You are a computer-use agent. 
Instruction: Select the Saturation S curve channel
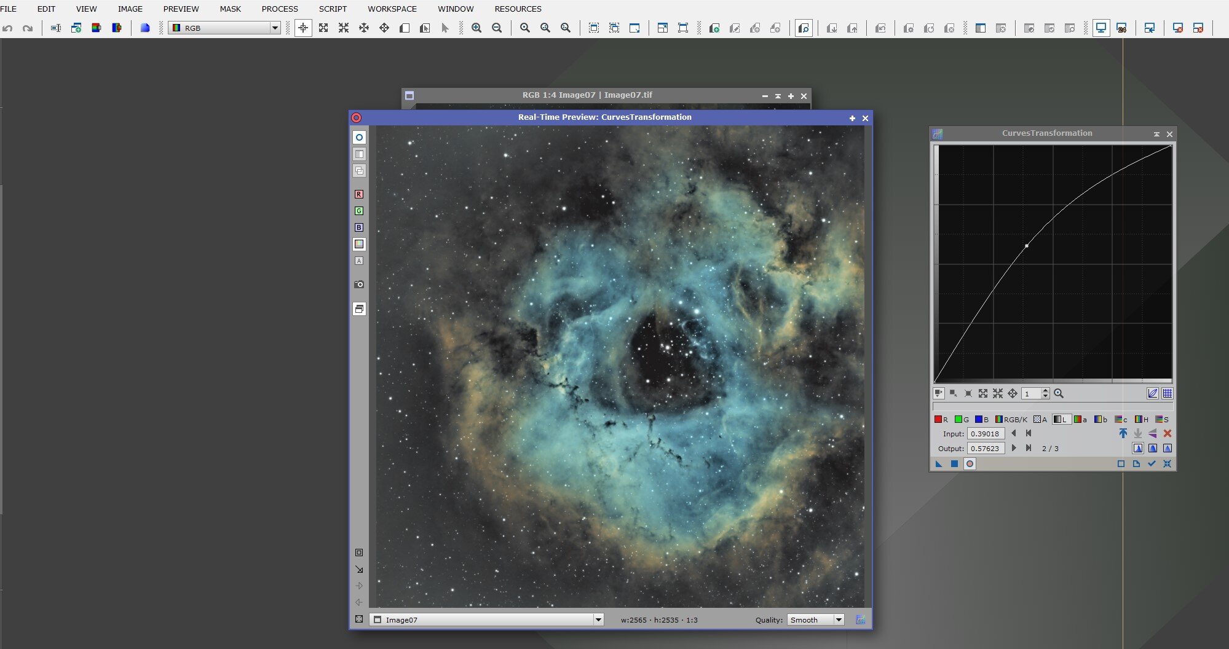point(1161,420)
